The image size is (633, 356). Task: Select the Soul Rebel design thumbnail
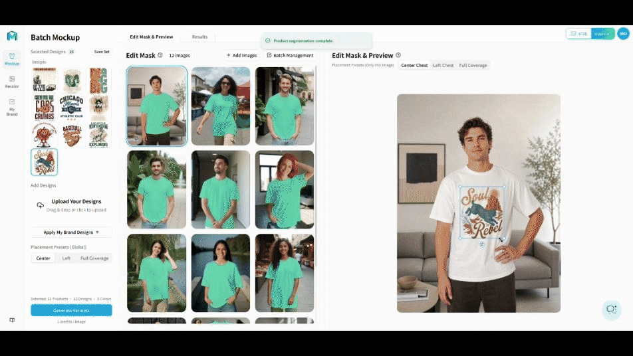[x=45, y=162]
